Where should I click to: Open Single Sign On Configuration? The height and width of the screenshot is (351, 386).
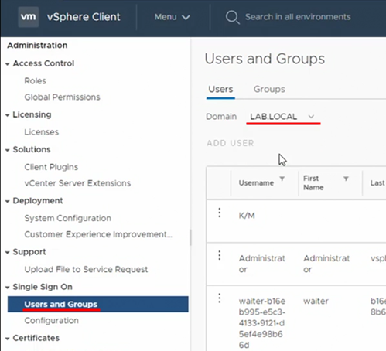point(51,321)
